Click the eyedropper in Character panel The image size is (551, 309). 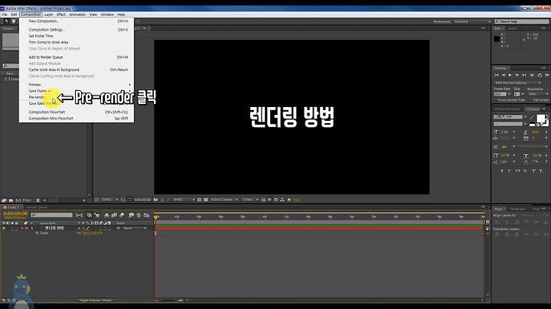pyautogui.click(x=532, y=117)
